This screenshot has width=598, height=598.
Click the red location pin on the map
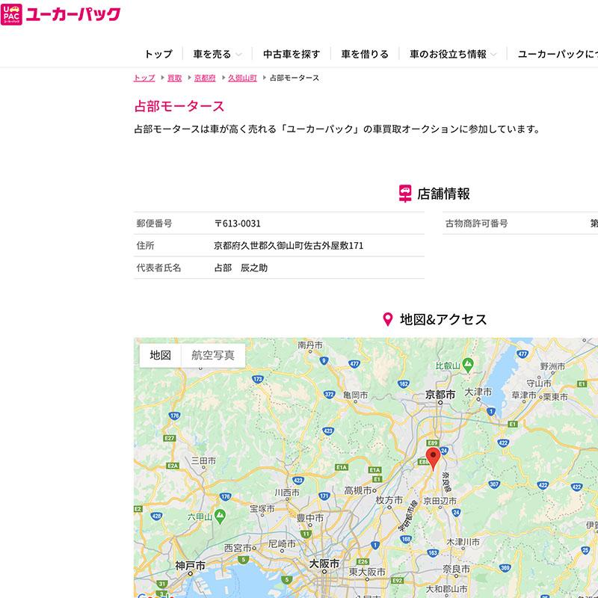click(433, 458)
